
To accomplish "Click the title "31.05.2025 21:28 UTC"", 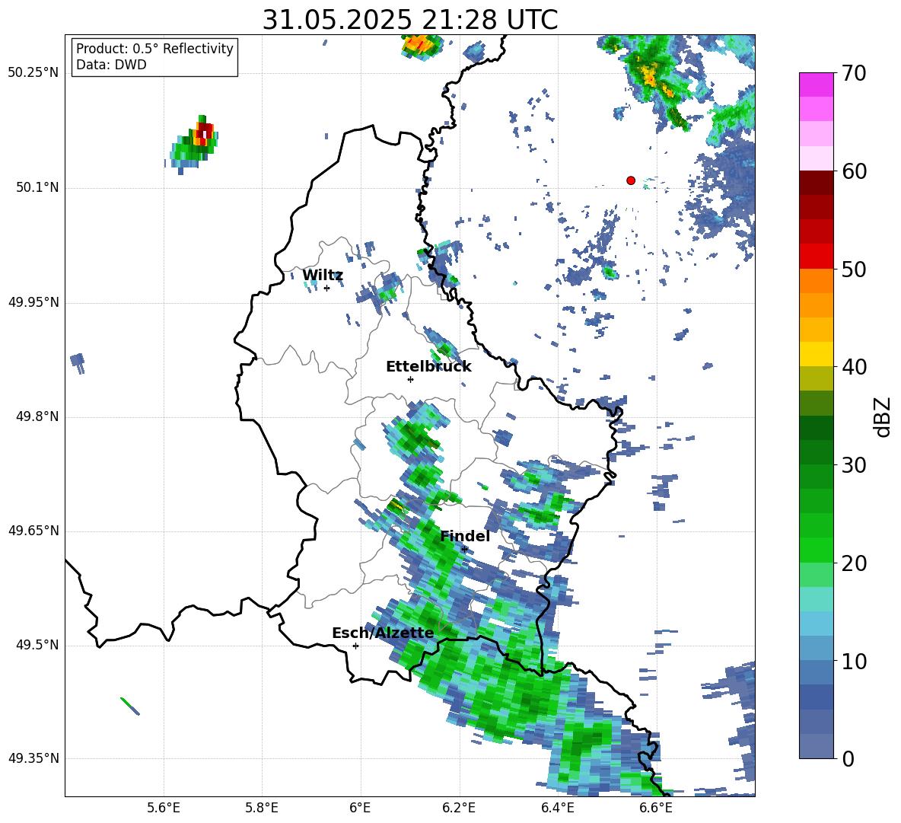I will [x=409, y=20].
